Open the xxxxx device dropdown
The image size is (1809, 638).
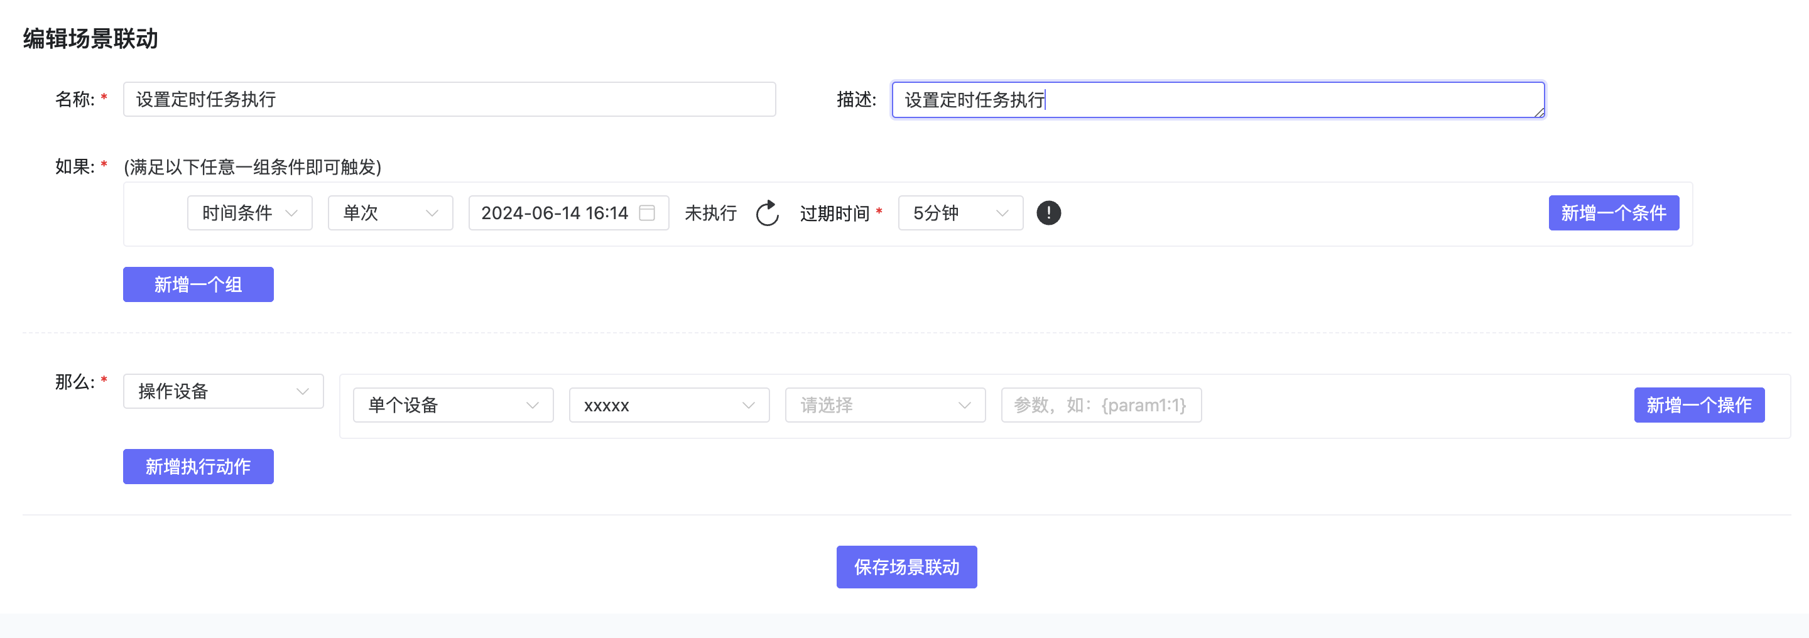click(x=668, y=405)
